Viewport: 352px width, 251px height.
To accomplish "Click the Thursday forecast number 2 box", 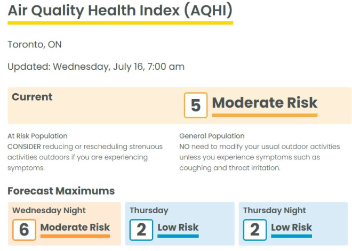I will (x=141, y=229).
